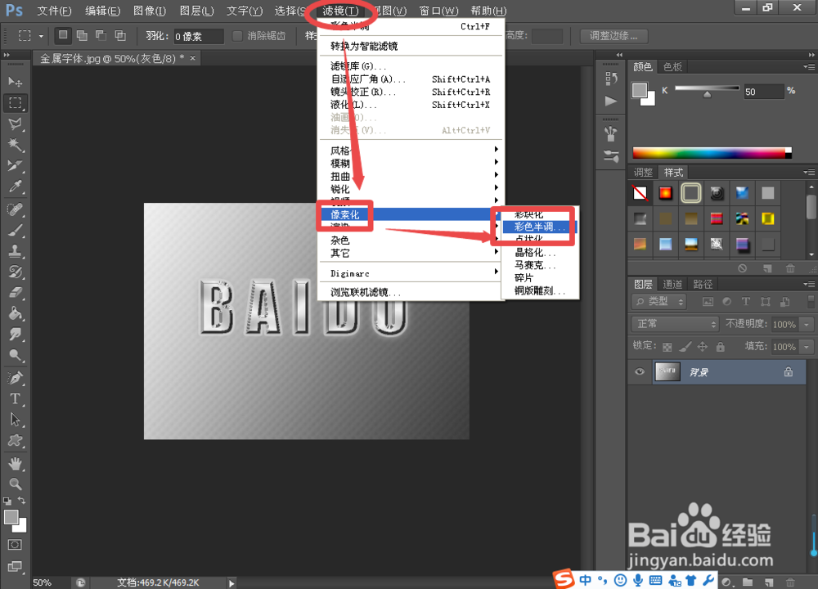The image size is (818, 589).
Task: Select the Custom Shape tool
Action: 15,440
